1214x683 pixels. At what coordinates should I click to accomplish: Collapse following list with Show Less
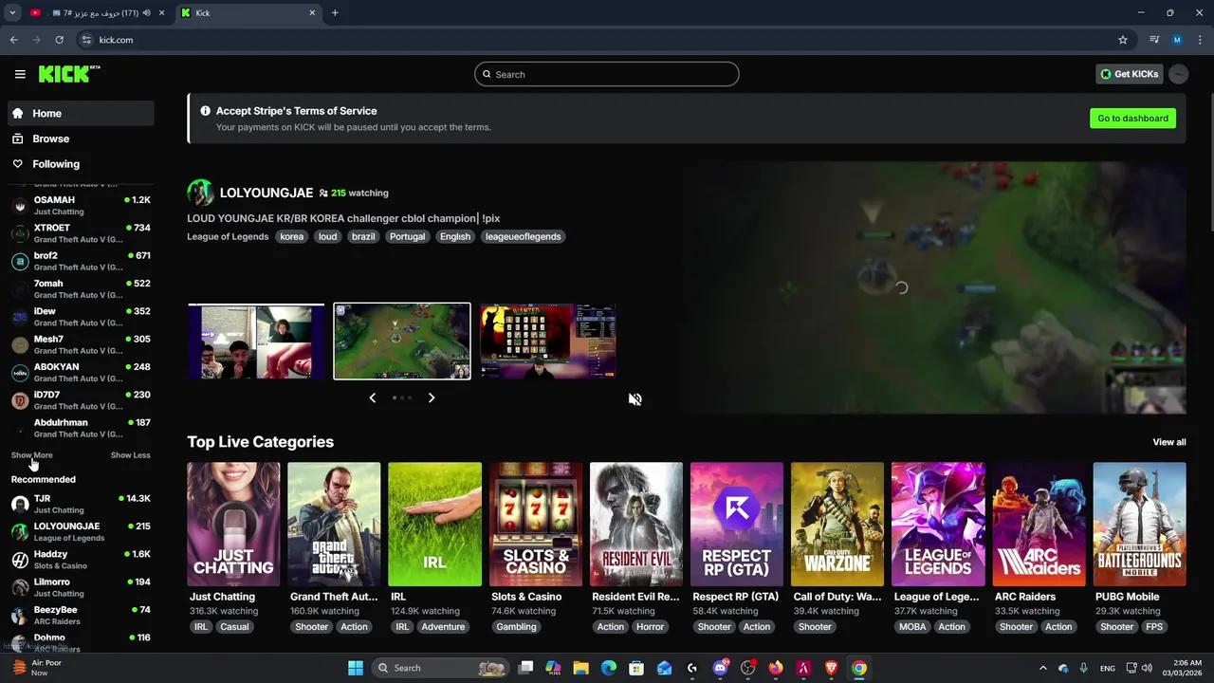pos(130,455)
